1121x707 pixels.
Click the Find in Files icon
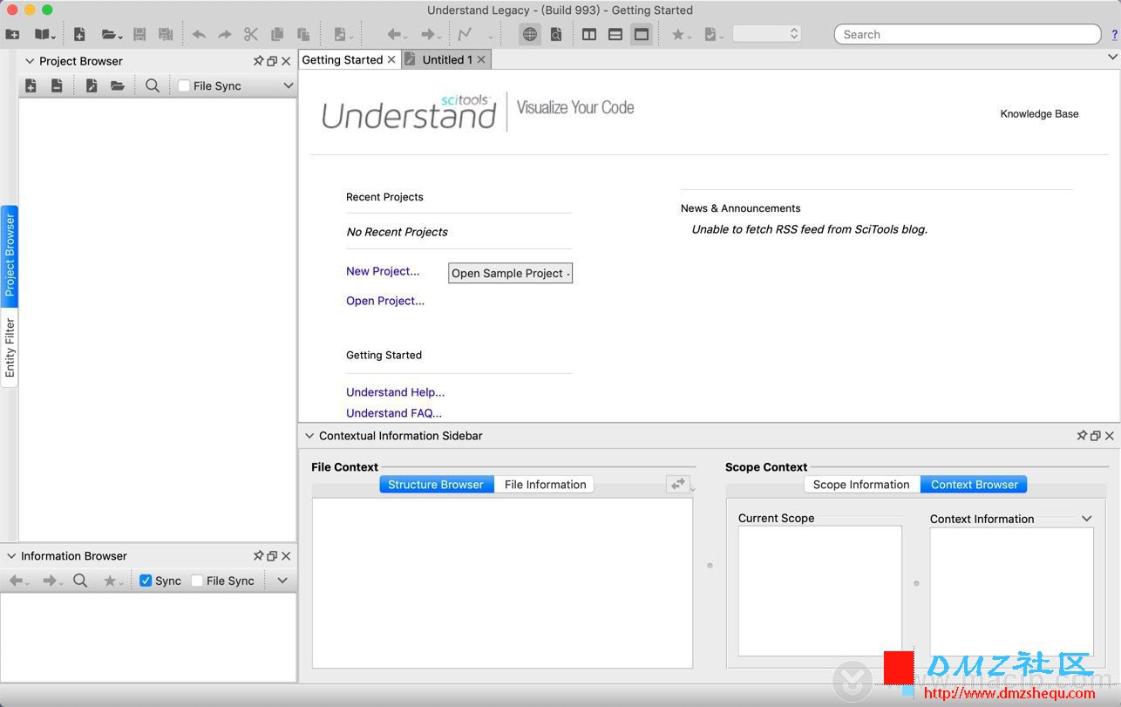[x=556, y=35]
